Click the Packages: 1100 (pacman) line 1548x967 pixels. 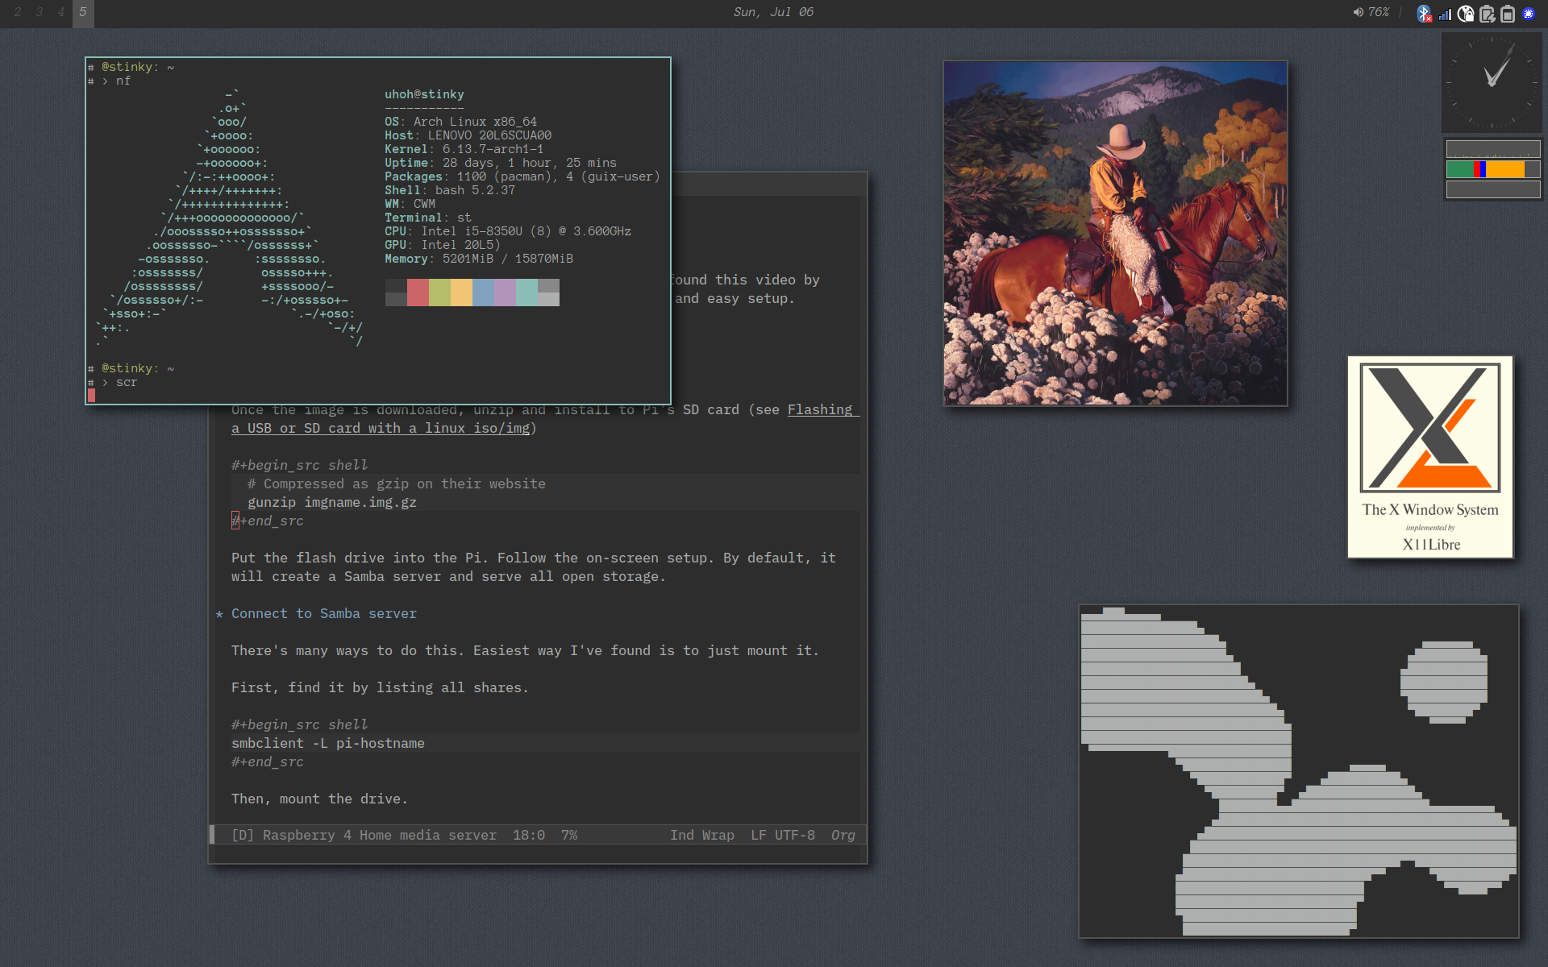tap(522, 176)
